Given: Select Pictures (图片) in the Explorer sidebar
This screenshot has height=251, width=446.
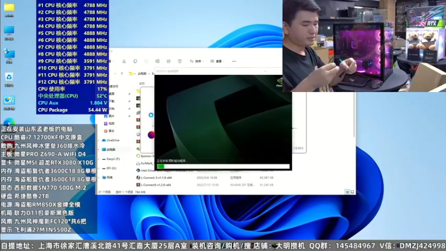Looking at the screenshot, I should (109, 116).
